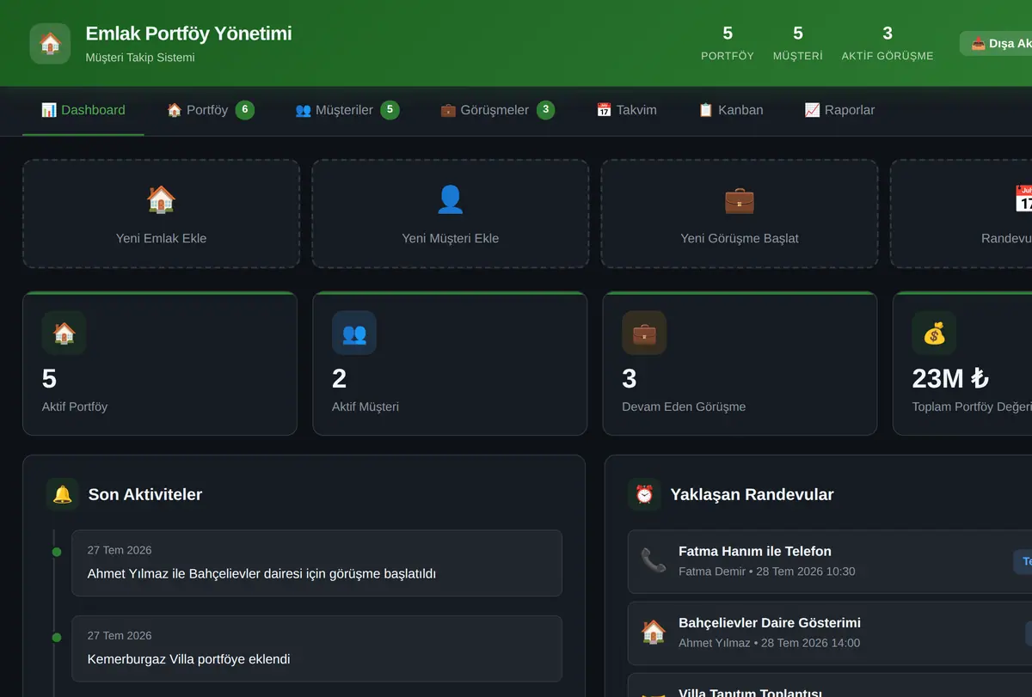Select the Ahmet Yılmaz görüşme activity entry
The width and height of the screenshot is (1032, 697).
click(316, 563)
